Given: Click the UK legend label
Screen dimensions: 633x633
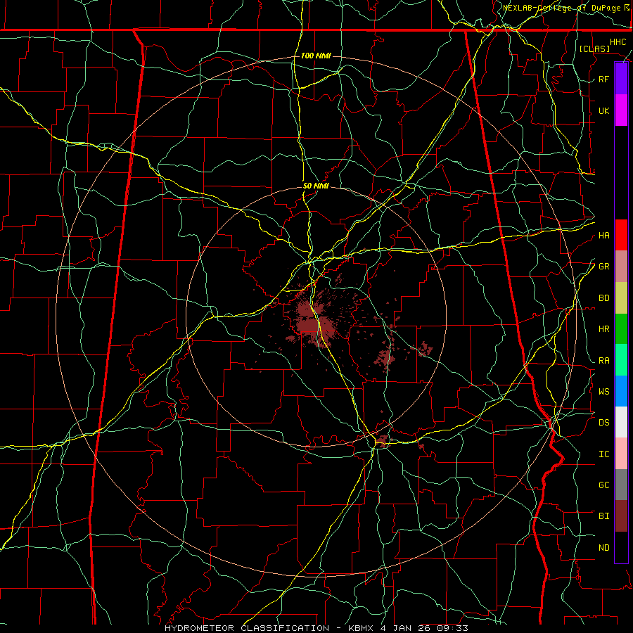Looking at the screenshot, I should pyautogui.click(x=603, y=110).
